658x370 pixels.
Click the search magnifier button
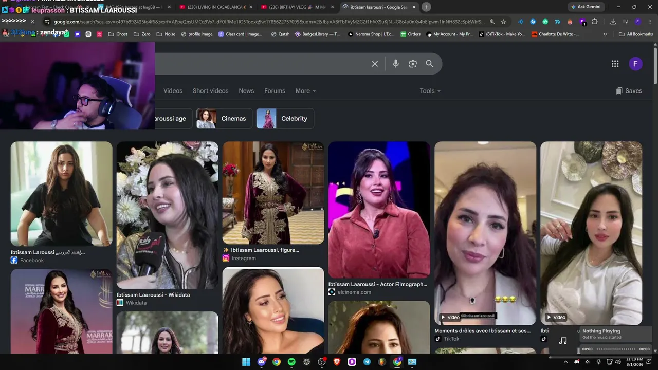[430, 64]
